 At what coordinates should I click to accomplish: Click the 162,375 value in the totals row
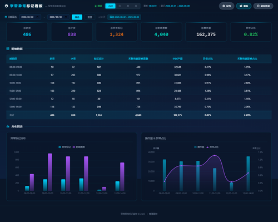tap(177, 115)
